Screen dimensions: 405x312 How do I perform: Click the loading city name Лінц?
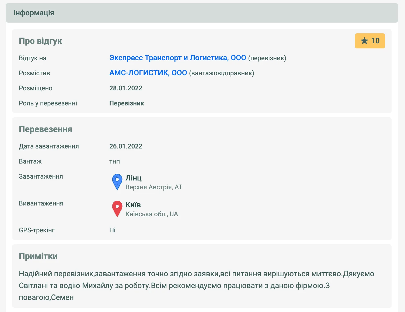tap(133, 178)
